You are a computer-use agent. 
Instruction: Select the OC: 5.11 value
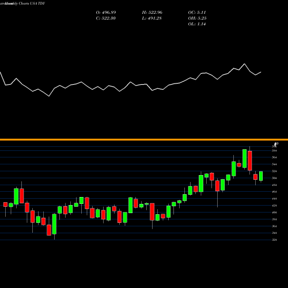click(197, 13)
